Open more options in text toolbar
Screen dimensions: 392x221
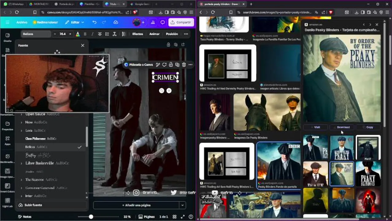(x=186, y=34)
